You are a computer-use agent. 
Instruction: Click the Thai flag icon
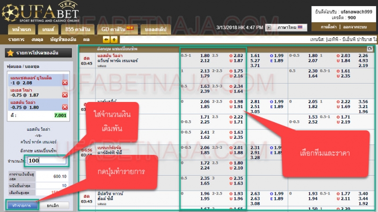pyautogui.click(x=300, y=27)
